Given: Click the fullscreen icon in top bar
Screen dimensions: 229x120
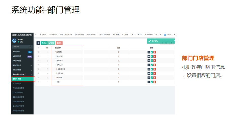Looking at the screenshot, I should 160,35.
